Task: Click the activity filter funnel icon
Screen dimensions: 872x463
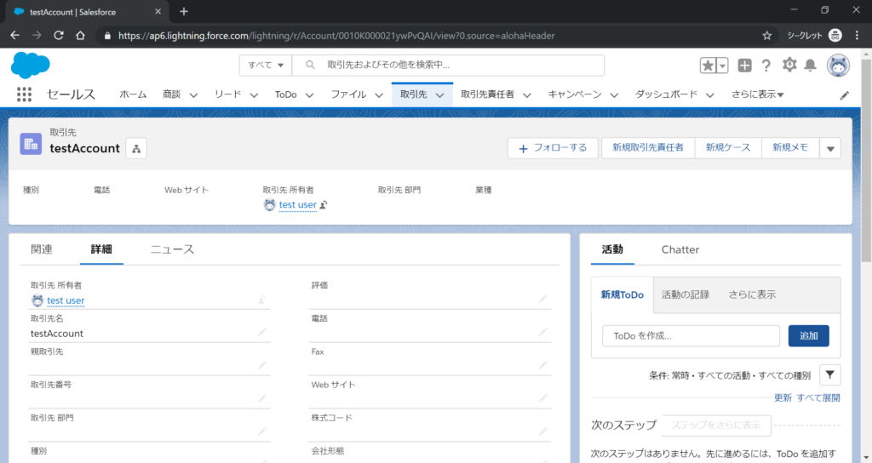Action: click(829, 374)
